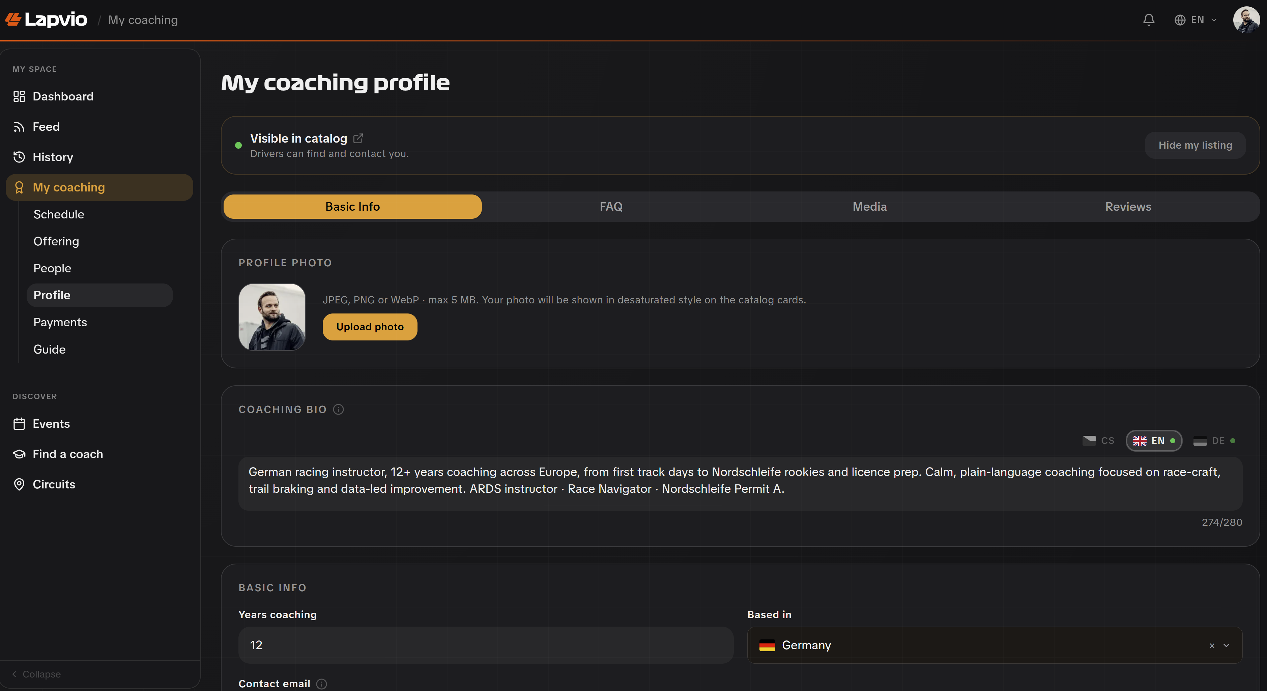Image resolution: width=1267 pixels, height=691 pixels.
Task: Switch to the Reviews tab
Action: pos(1128,206)
